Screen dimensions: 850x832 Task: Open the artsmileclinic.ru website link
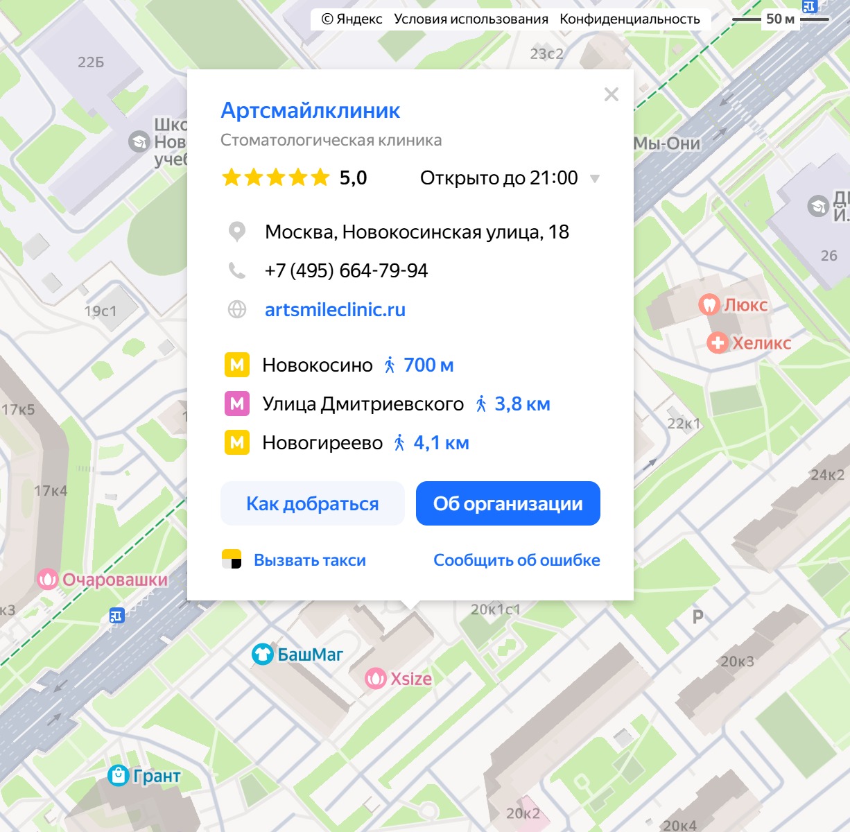[x=335, y=310]
